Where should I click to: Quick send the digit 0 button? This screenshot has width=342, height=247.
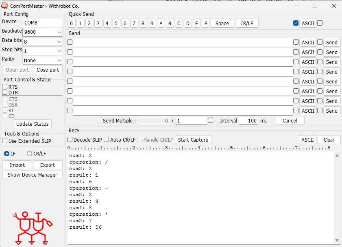click(x=71, y=23)
